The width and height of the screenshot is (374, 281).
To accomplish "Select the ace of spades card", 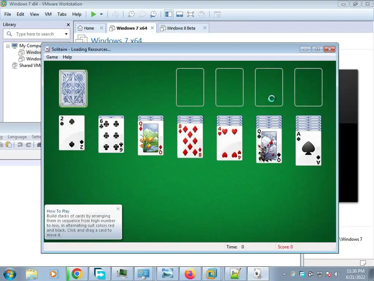I will [308, 148].
